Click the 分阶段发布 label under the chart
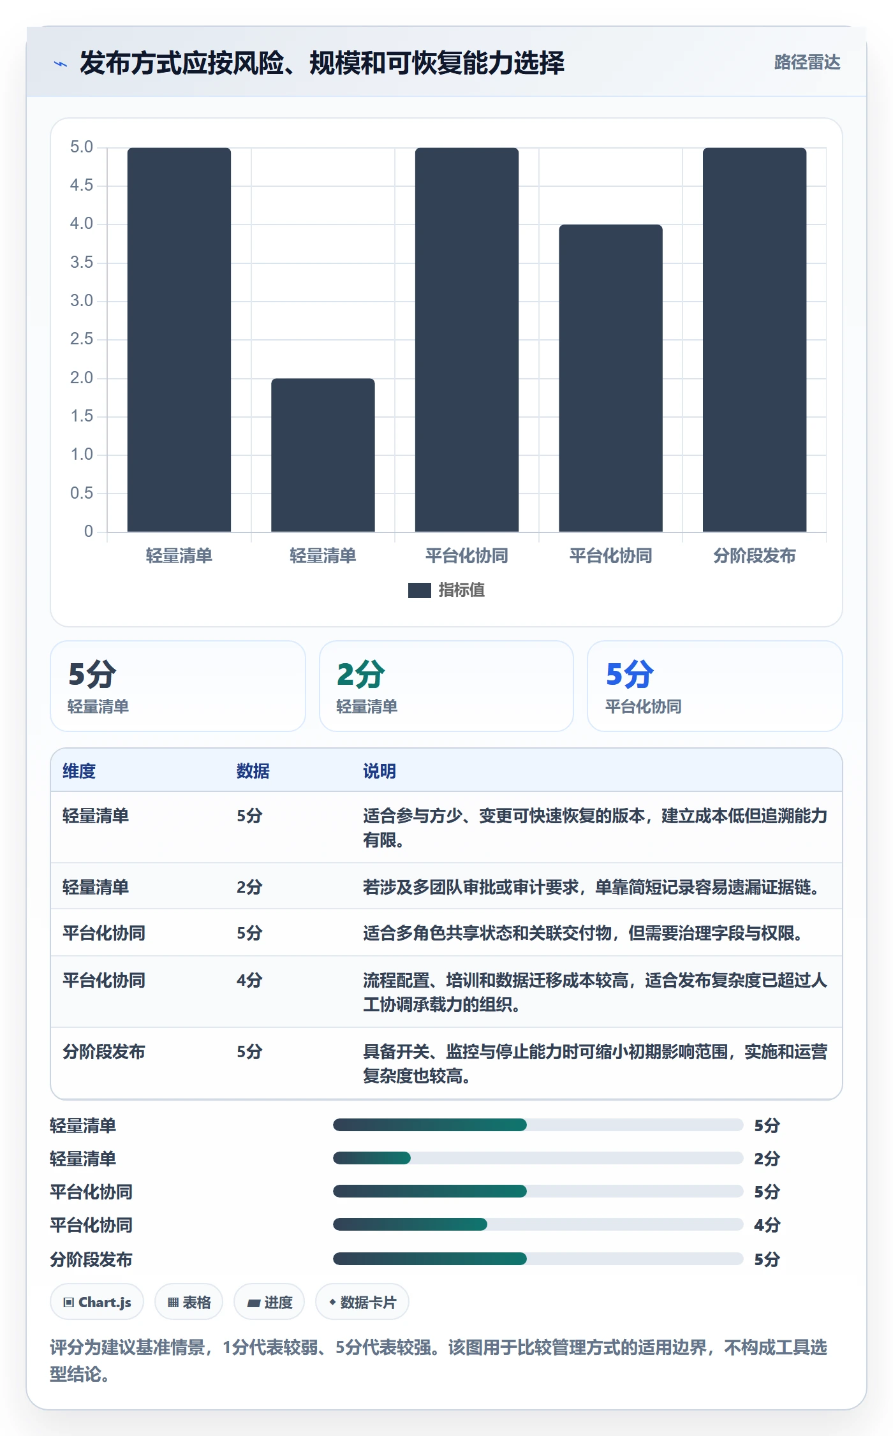 pyautogui.click(x=755, y=556)
